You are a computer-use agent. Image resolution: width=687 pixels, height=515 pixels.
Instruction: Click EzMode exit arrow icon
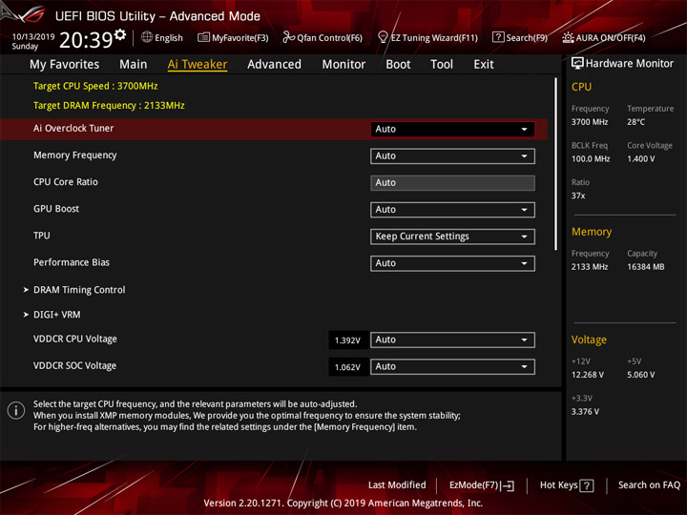(x=508, y=485)
